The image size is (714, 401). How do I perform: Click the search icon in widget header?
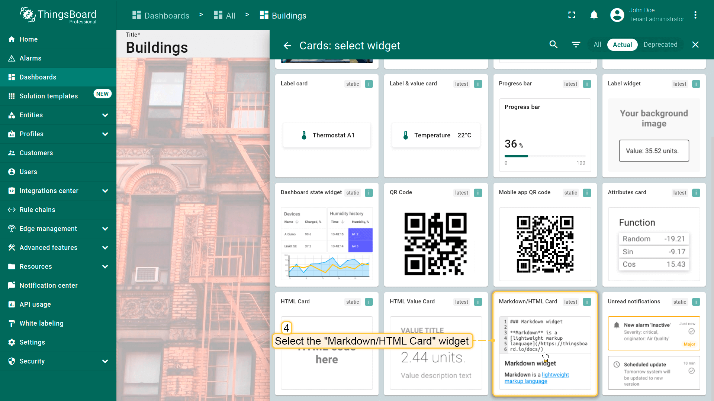pos(553,45)
